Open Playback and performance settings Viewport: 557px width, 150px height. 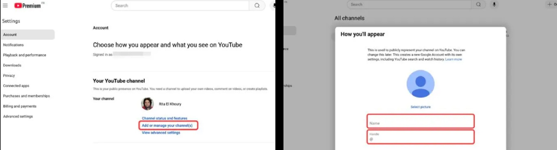(x=24, y=55)
